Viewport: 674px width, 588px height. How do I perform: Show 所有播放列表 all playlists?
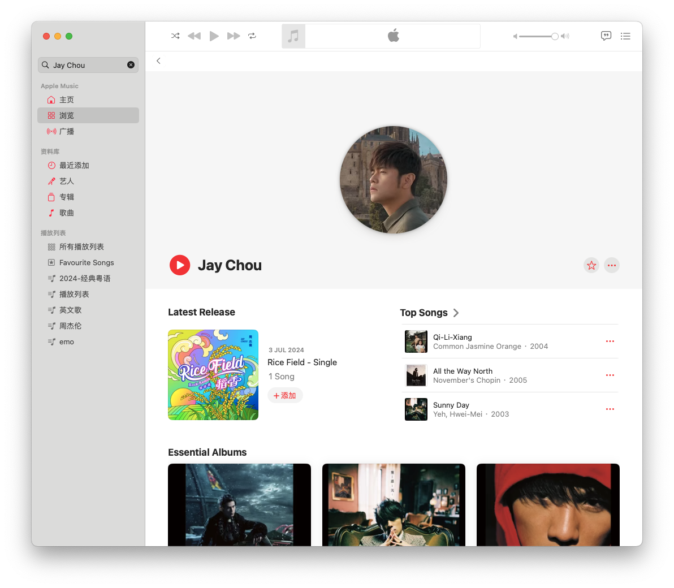coord(88,247)
